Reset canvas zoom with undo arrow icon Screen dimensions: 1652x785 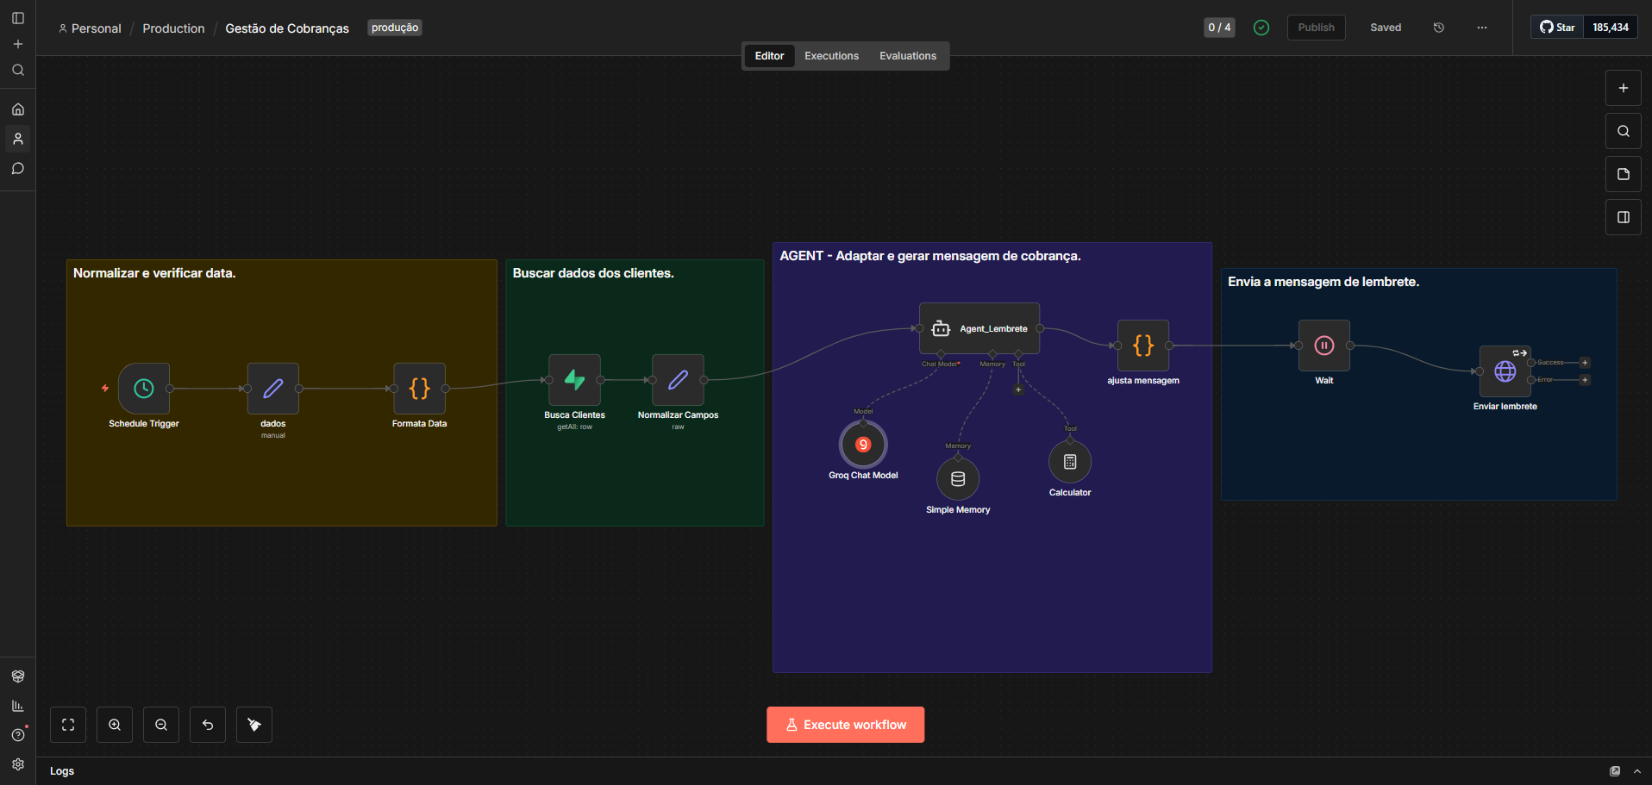[208, 725]
